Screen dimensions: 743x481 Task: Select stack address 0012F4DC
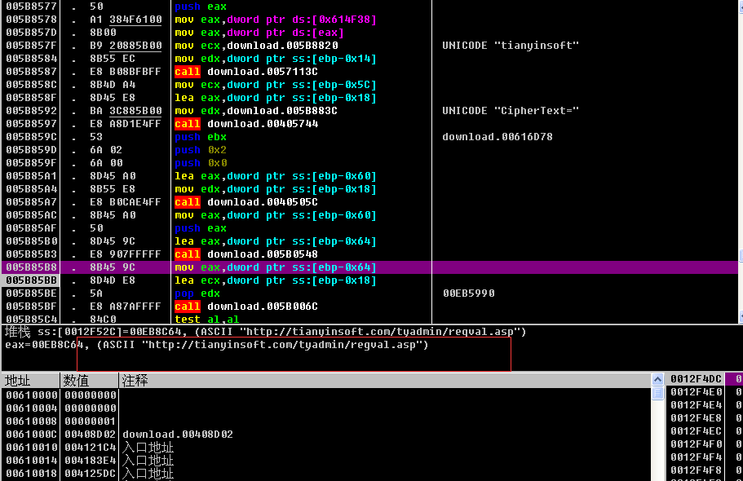(694, 379)
